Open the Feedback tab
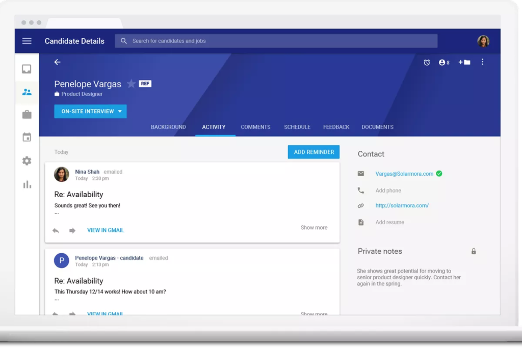 (336, 127)
